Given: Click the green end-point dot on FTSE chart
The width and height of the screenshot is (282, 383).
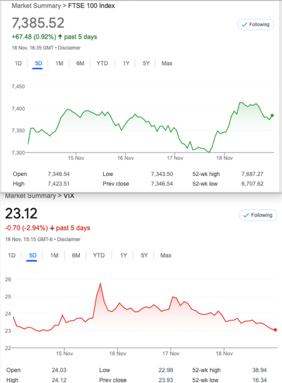Looking at the screenshot, I should point(272,115).
